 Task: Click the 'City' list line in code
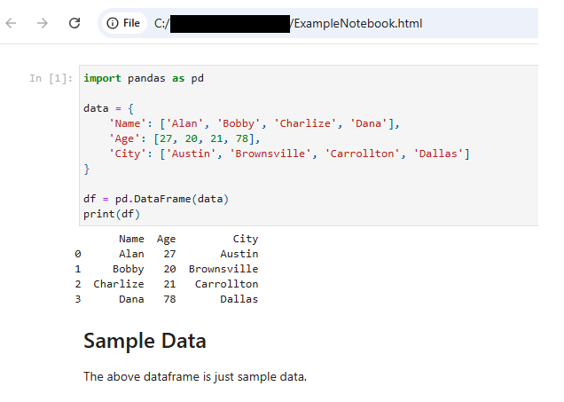(x=289, y=154)
